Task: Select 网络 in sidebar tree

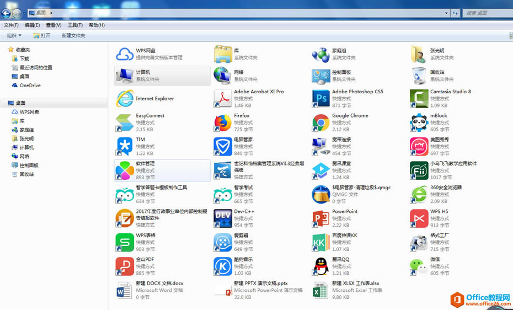Action: click(x=20, y=156)
